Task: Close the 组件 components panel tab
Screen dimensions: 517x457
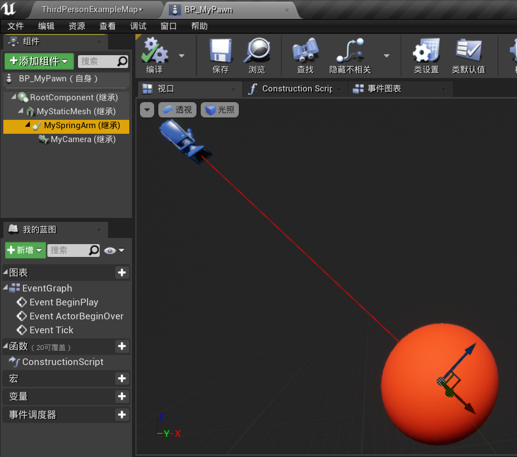Action: coord(99,42)
